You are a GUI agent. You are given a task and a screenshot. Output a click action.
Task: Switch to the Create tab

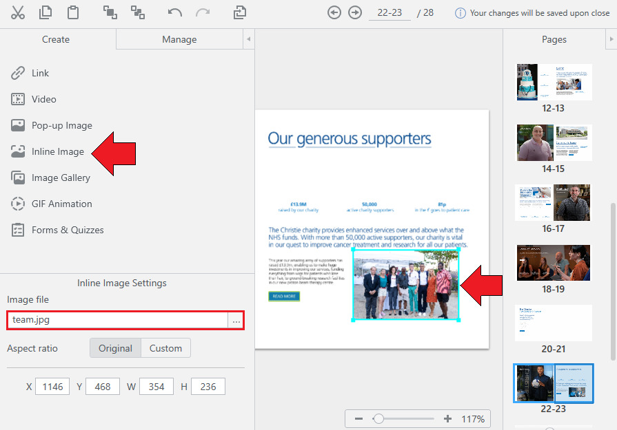click(56, 39)
